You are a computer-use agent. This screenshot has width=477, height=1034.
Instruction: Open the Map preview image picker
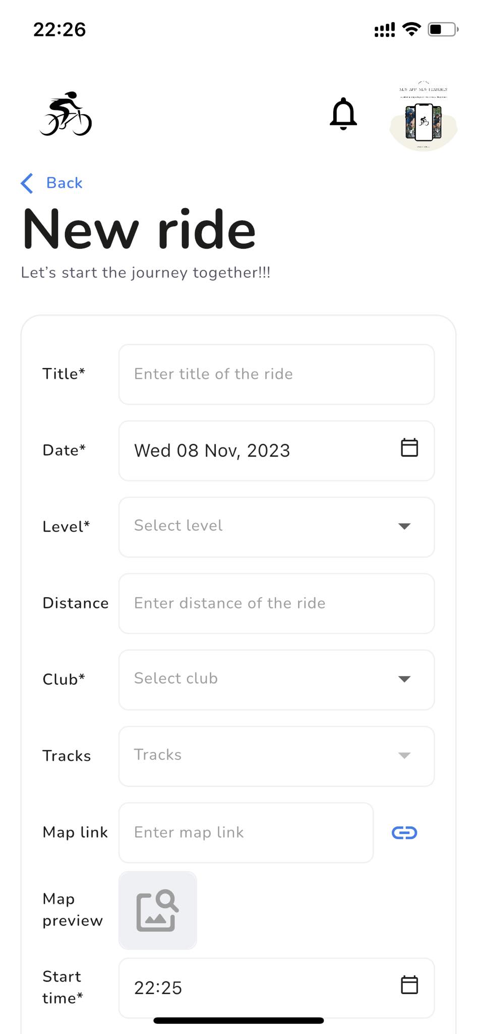pyautogui.click(x=157, y=910)
